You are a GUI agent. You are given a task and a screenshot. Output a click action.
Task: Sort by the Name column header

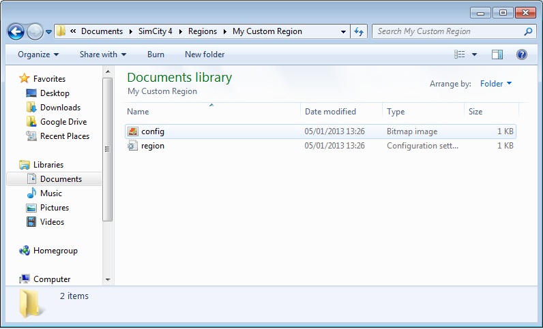coord(212,112)
